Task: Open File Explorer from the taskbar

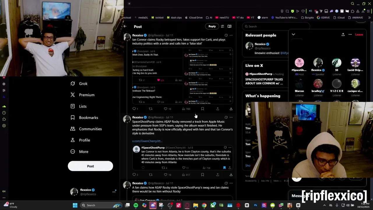Action: (196, 205)
